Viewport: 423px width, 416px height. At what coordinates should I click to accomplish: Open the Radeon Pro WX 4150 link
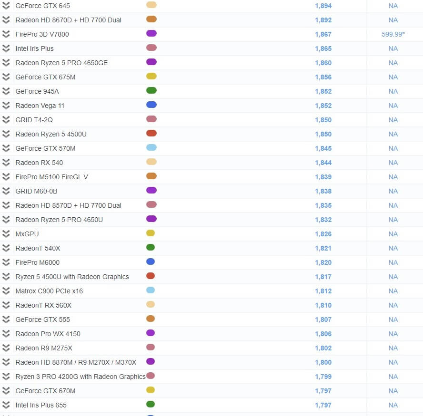pyautogui.click(x=48, y=334)
